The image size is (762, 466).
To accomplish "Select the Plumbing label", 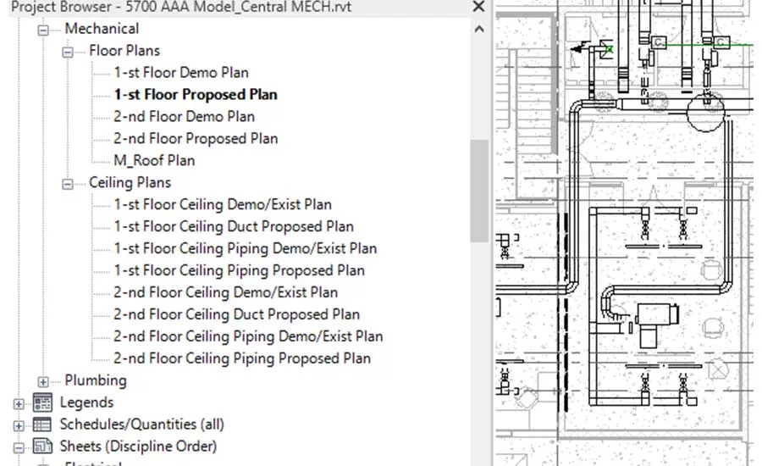I will click(96, 380).
